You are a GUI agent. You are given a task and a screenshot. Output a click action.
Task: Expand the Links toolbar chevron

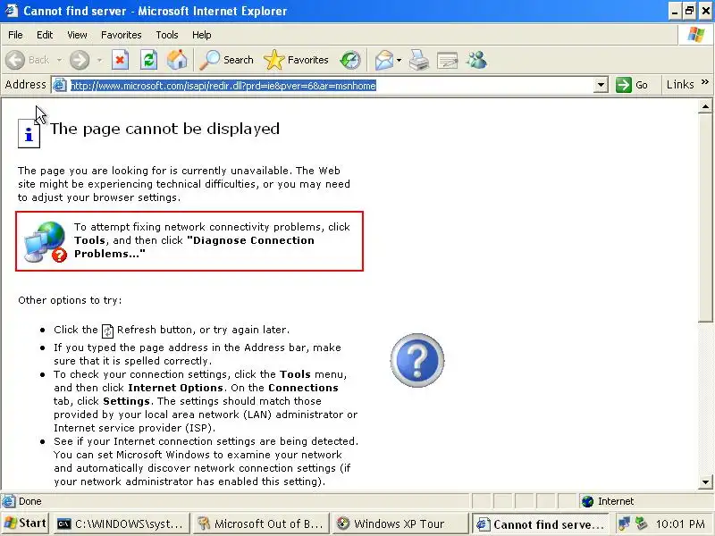705,82
